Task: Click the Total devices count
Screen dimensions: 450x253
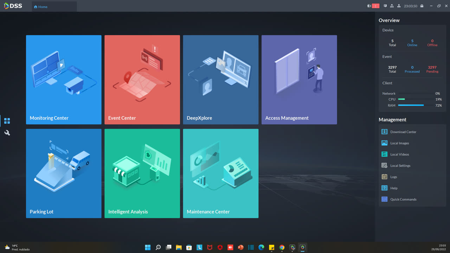Action: pos(392,43)
